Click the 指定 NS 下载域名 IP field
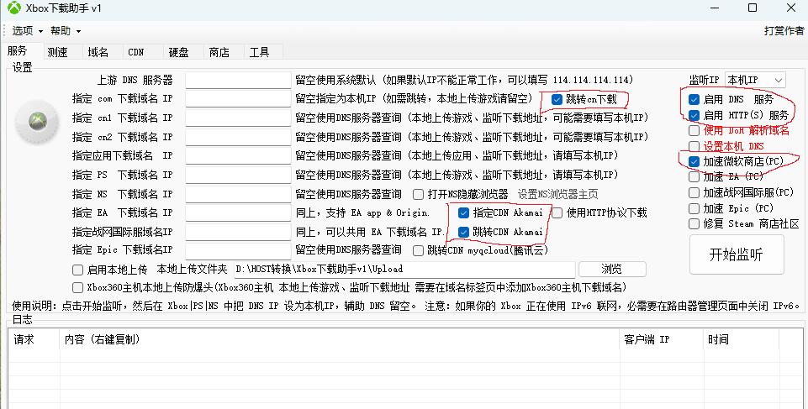The height and width of the screenshot is (409, 808). tap(238, 194)
